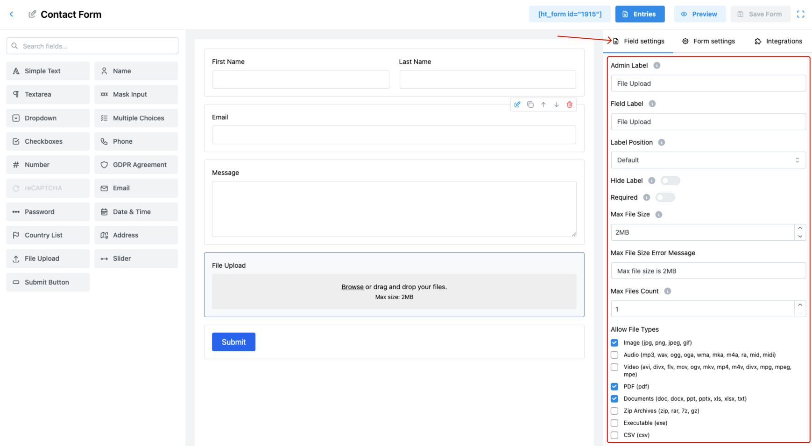Switch to the Form settings tab
Viewport: 812px width, 446px height.
pyautogui.click(x=708, y=41)
